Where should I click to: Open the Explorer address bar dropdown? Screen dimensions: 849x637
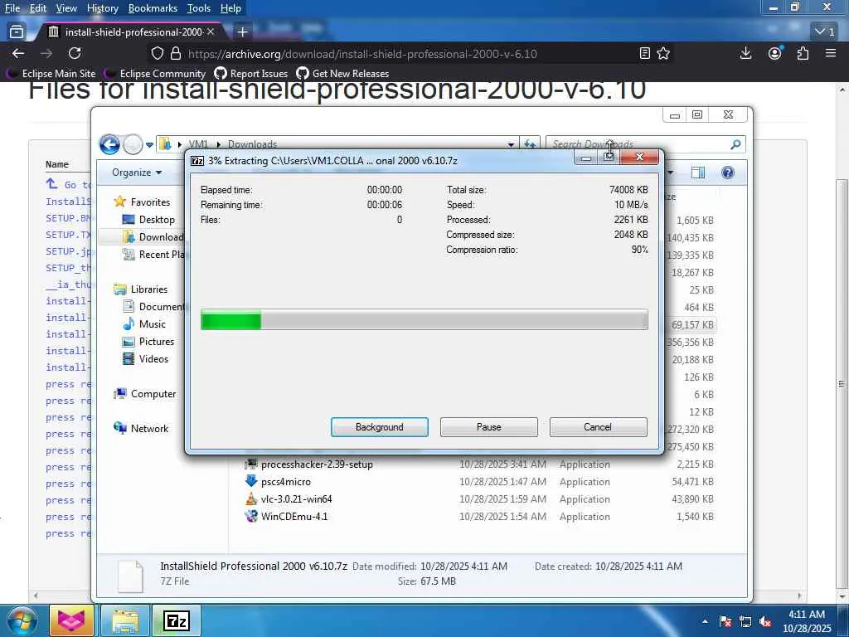pyautogui.click(x=511, y=144)
